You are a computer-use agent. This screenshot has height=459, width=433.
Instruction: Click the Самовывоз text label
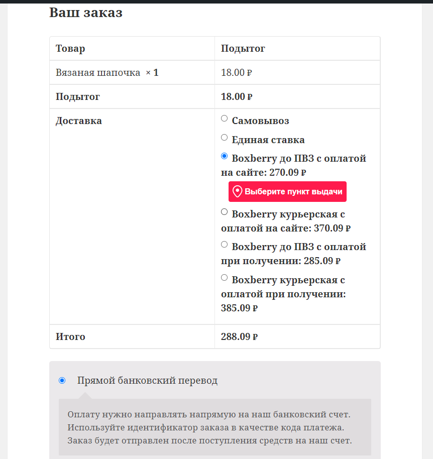tap(260, 121)
